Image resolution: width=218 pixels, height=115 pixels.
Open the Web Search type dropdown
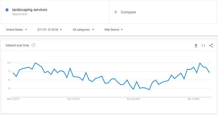click(x=114, y=29)
